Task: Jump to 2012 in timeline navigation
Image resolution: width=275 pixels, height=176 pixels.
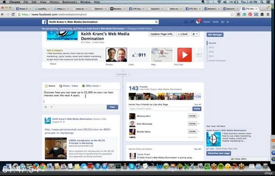Action: pos(211,52)
